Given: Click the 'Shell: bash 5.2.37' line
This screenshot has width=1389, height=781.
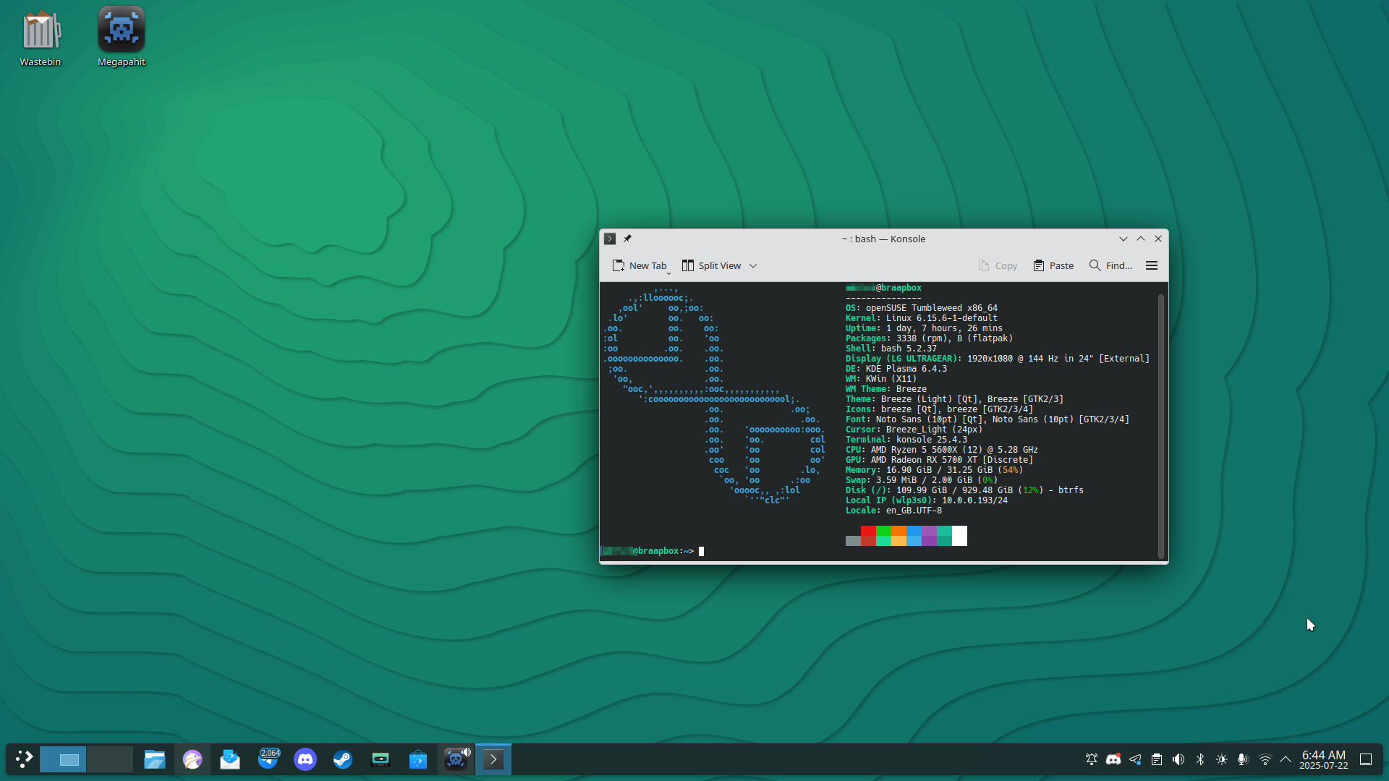Looking at the screenshot, I should point(891,349).
